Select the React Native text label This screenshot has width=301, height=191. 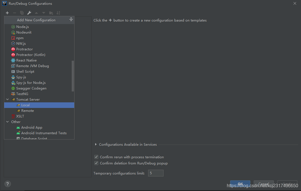pos(27,60)
